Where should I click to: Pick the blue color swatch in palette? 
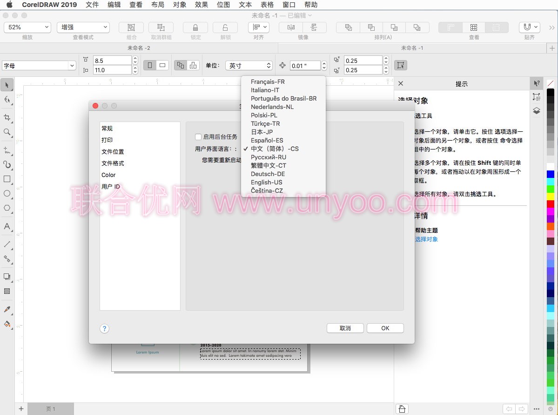coord(551,174)
